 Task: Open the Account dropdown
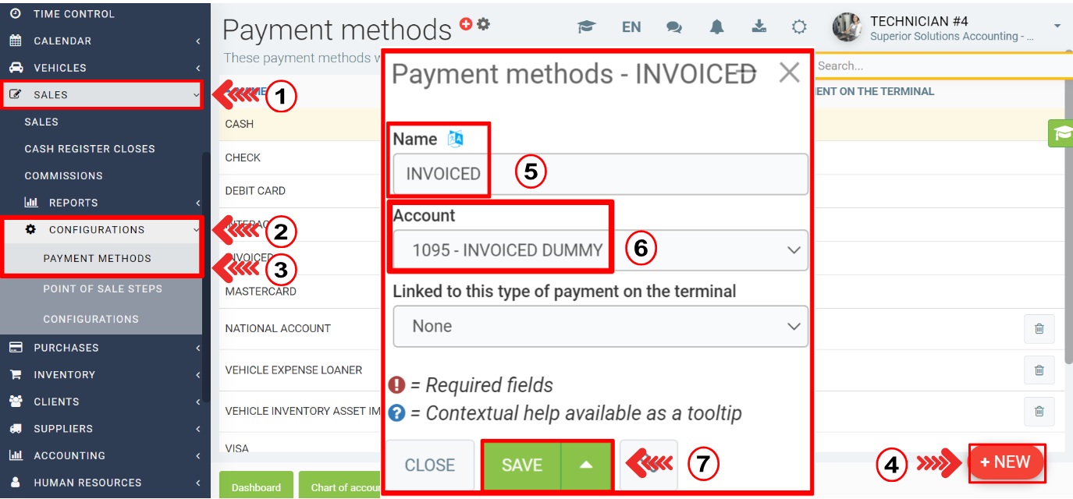[x=599, y=250]
